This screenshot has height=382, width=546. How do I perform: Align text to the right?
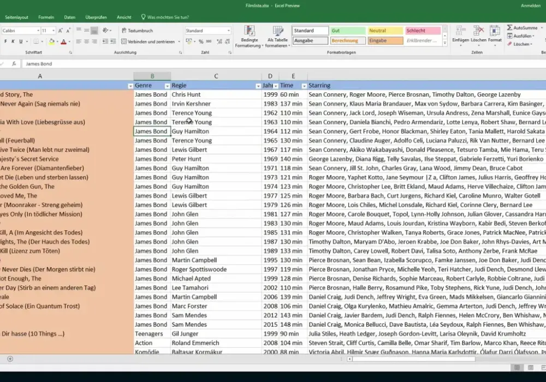click(x=94, y=41)
